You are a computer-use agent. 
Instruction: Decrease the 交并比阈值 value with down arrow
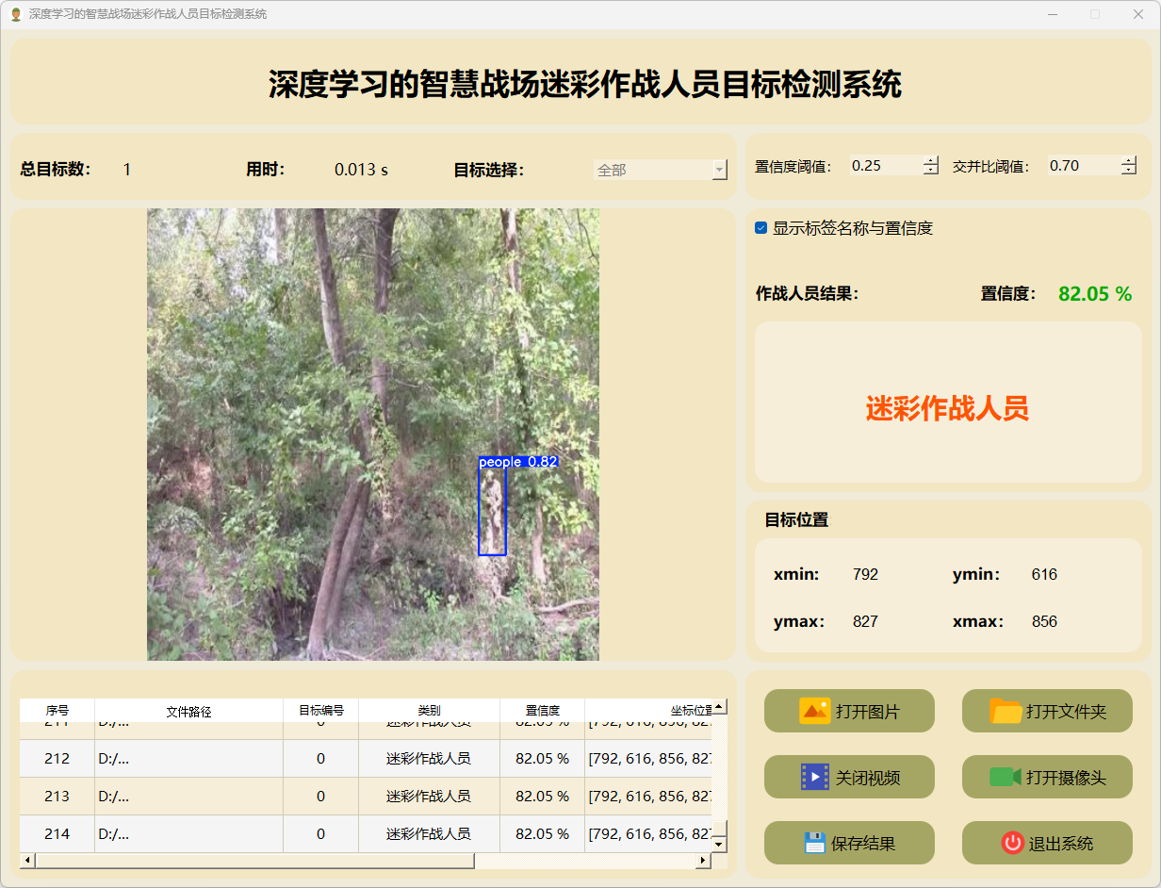[x=1129, y=171]
